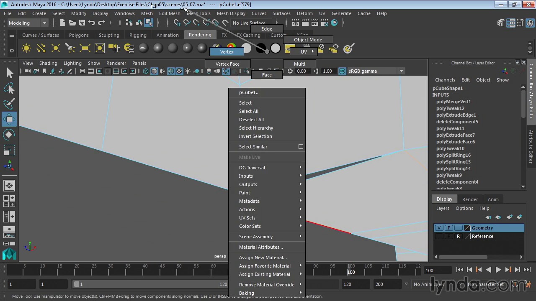536x301 pixels.
Task: Click the Open Scene folder icon
Action: pyautogui.click(x=72, y=23)
